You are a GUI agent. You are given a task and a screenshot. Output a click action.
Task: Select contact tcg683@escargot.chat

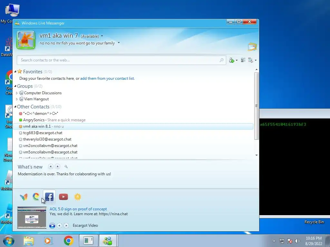(x=43, y=133)
